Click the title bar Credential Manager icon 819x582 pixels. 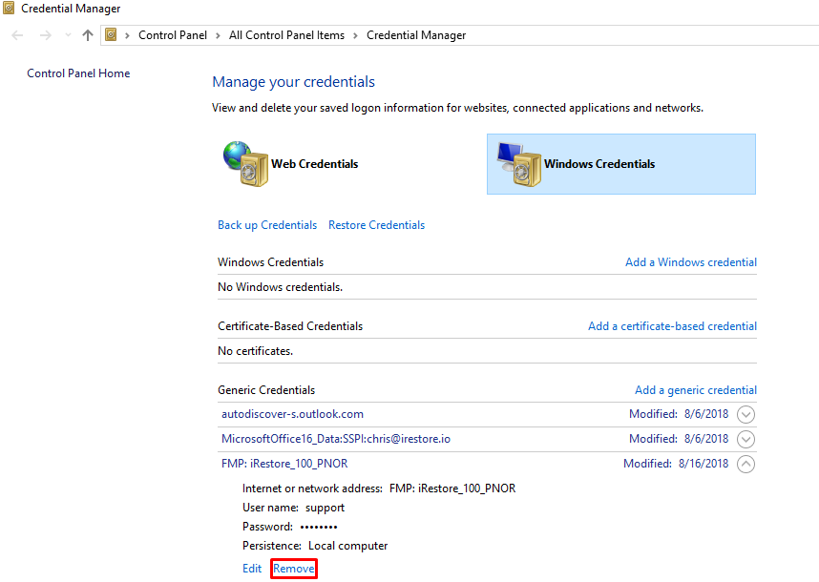(9, 8)
